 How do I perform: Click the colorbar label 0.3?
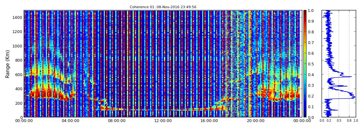pos(311,85)
